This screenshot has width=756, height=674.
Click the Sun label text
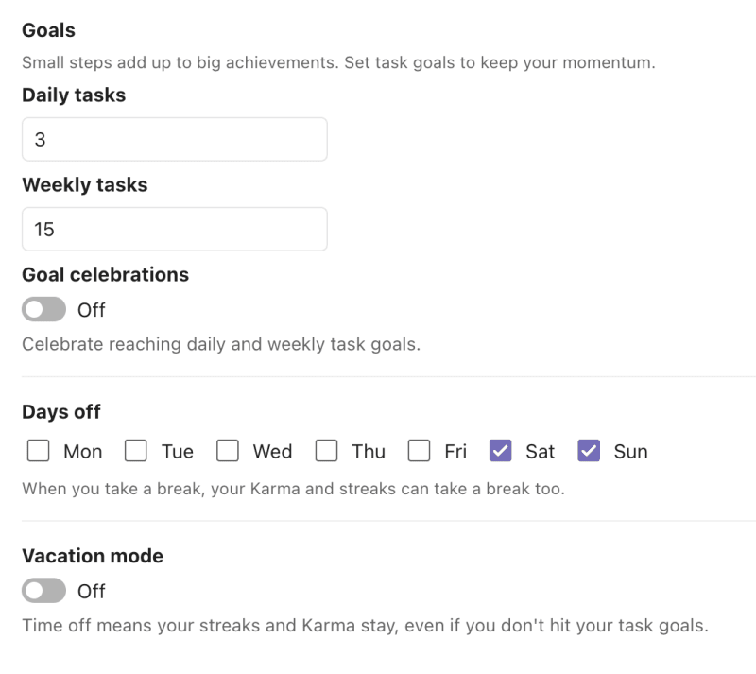click(x=628, y=451)
